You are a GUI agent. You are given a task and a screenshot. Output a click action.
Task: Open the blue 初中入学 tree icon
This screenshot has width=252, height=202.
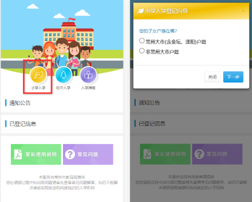tap(63, 74)
